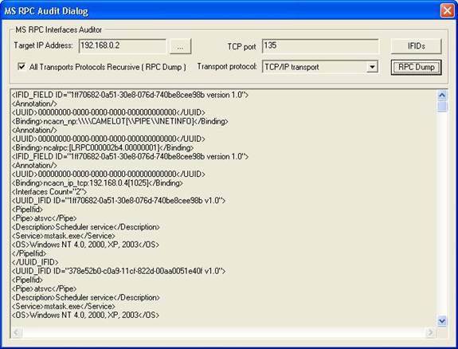Open the browse ellipsis button
Image resolution: width=458 pixels, height=349 pixels.
tap(180, 46)
